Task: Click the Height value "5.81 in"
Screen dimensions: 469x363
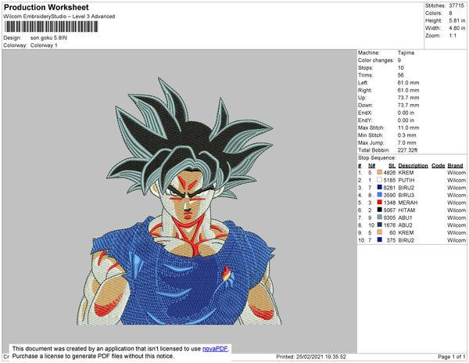Action: pos(456,20)
